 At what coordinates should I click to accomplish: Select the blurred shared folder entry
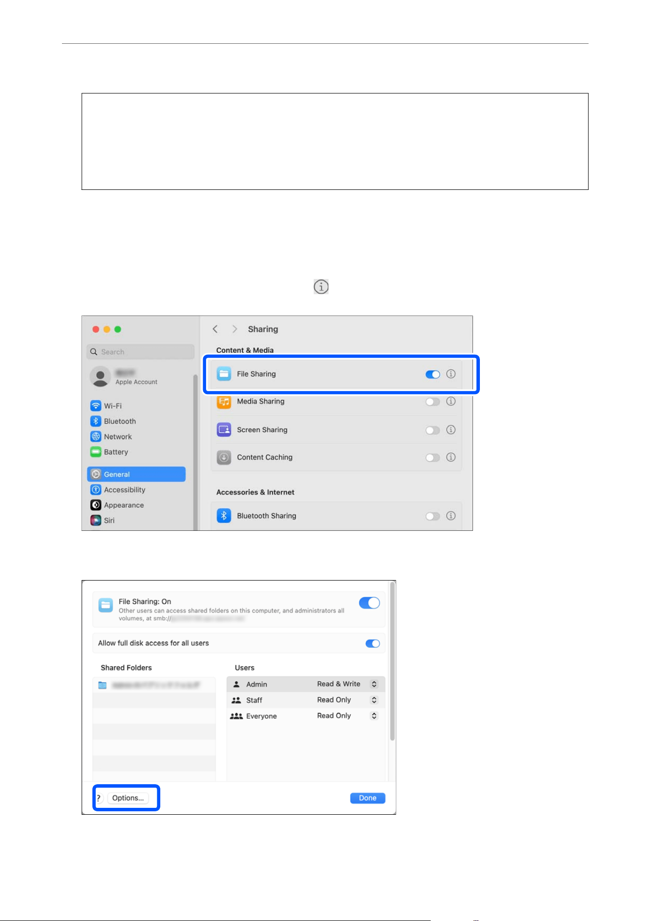click(154, 685)
